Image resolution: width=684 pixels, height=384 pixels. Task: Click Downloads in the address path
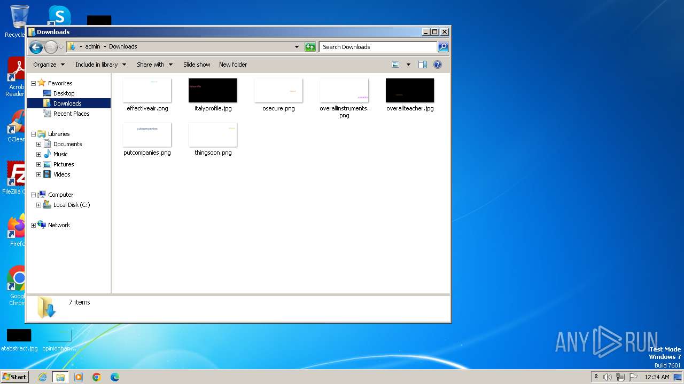click(123, 46)
